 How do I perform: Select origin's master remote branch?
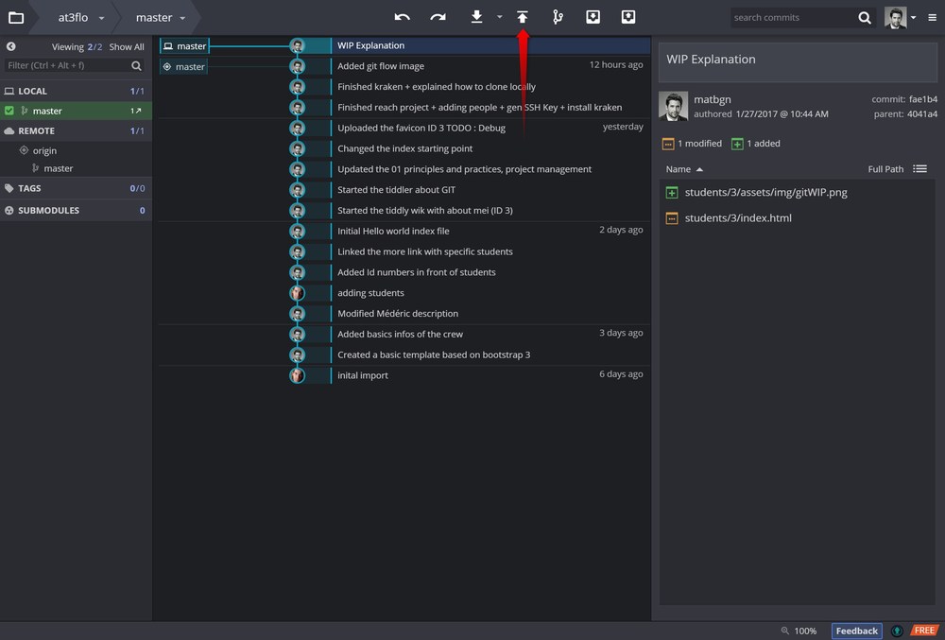(x=58, y=168)
